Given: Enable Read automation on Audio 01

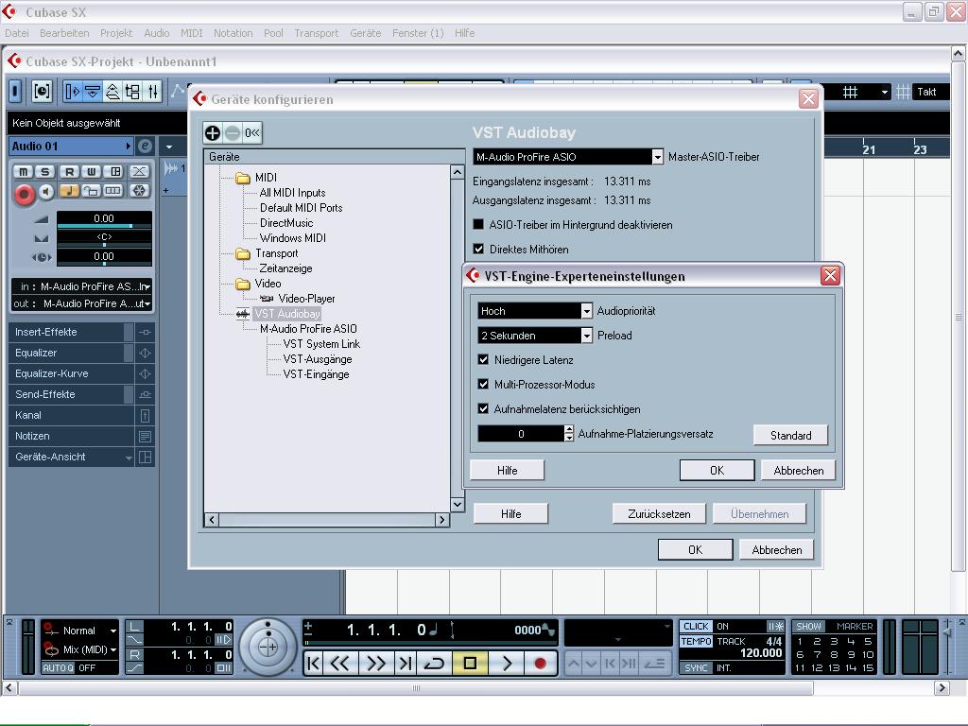Looking at the screenshot, I should point(69,172).
